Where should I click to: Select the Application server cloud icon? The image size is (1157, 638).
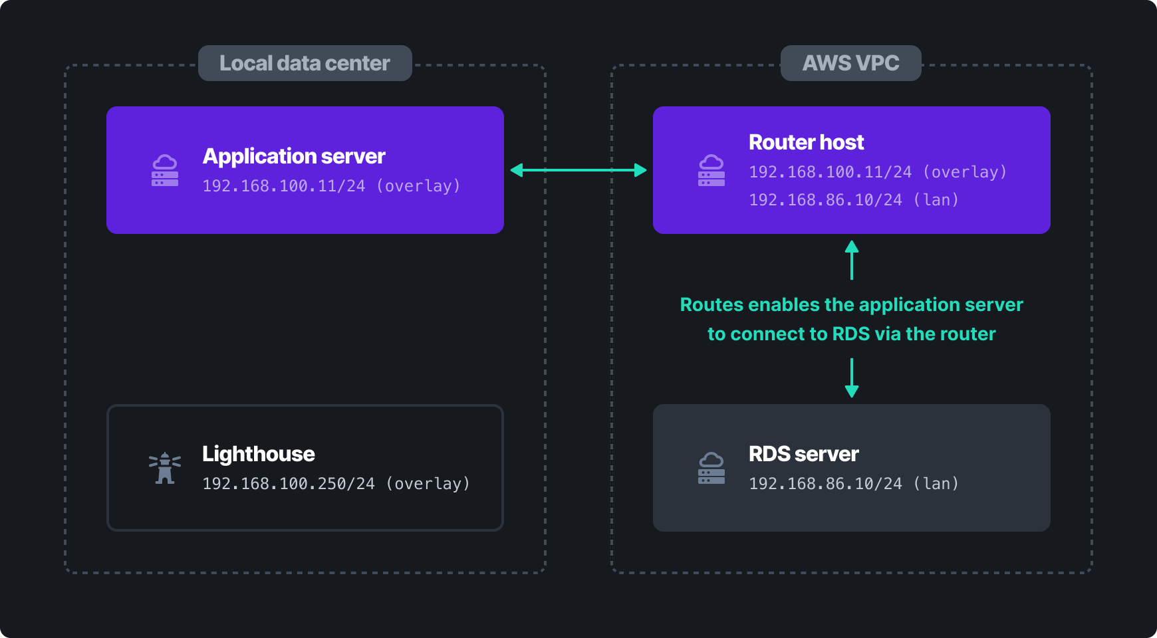[x=164, y=170]
